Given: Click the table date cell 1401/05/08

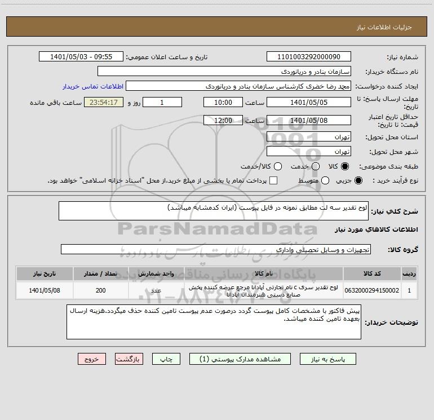Looking at the screenshot, I should [45, 290].
